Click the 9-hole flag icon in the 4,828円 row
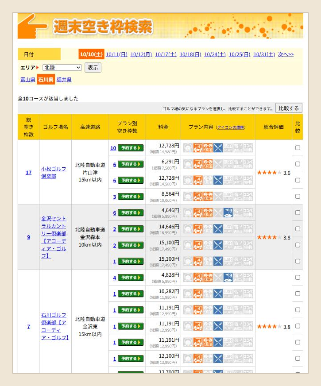Screen dimensions: 321x386 228,278
